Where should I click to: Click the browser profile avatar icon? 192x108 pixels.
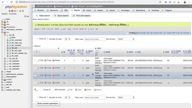[x=185, y=2]
